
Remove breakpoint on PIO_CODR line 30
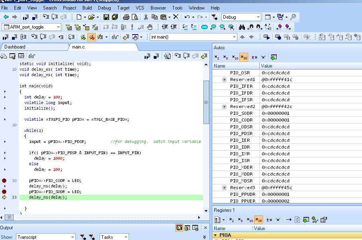coord(4,180)
